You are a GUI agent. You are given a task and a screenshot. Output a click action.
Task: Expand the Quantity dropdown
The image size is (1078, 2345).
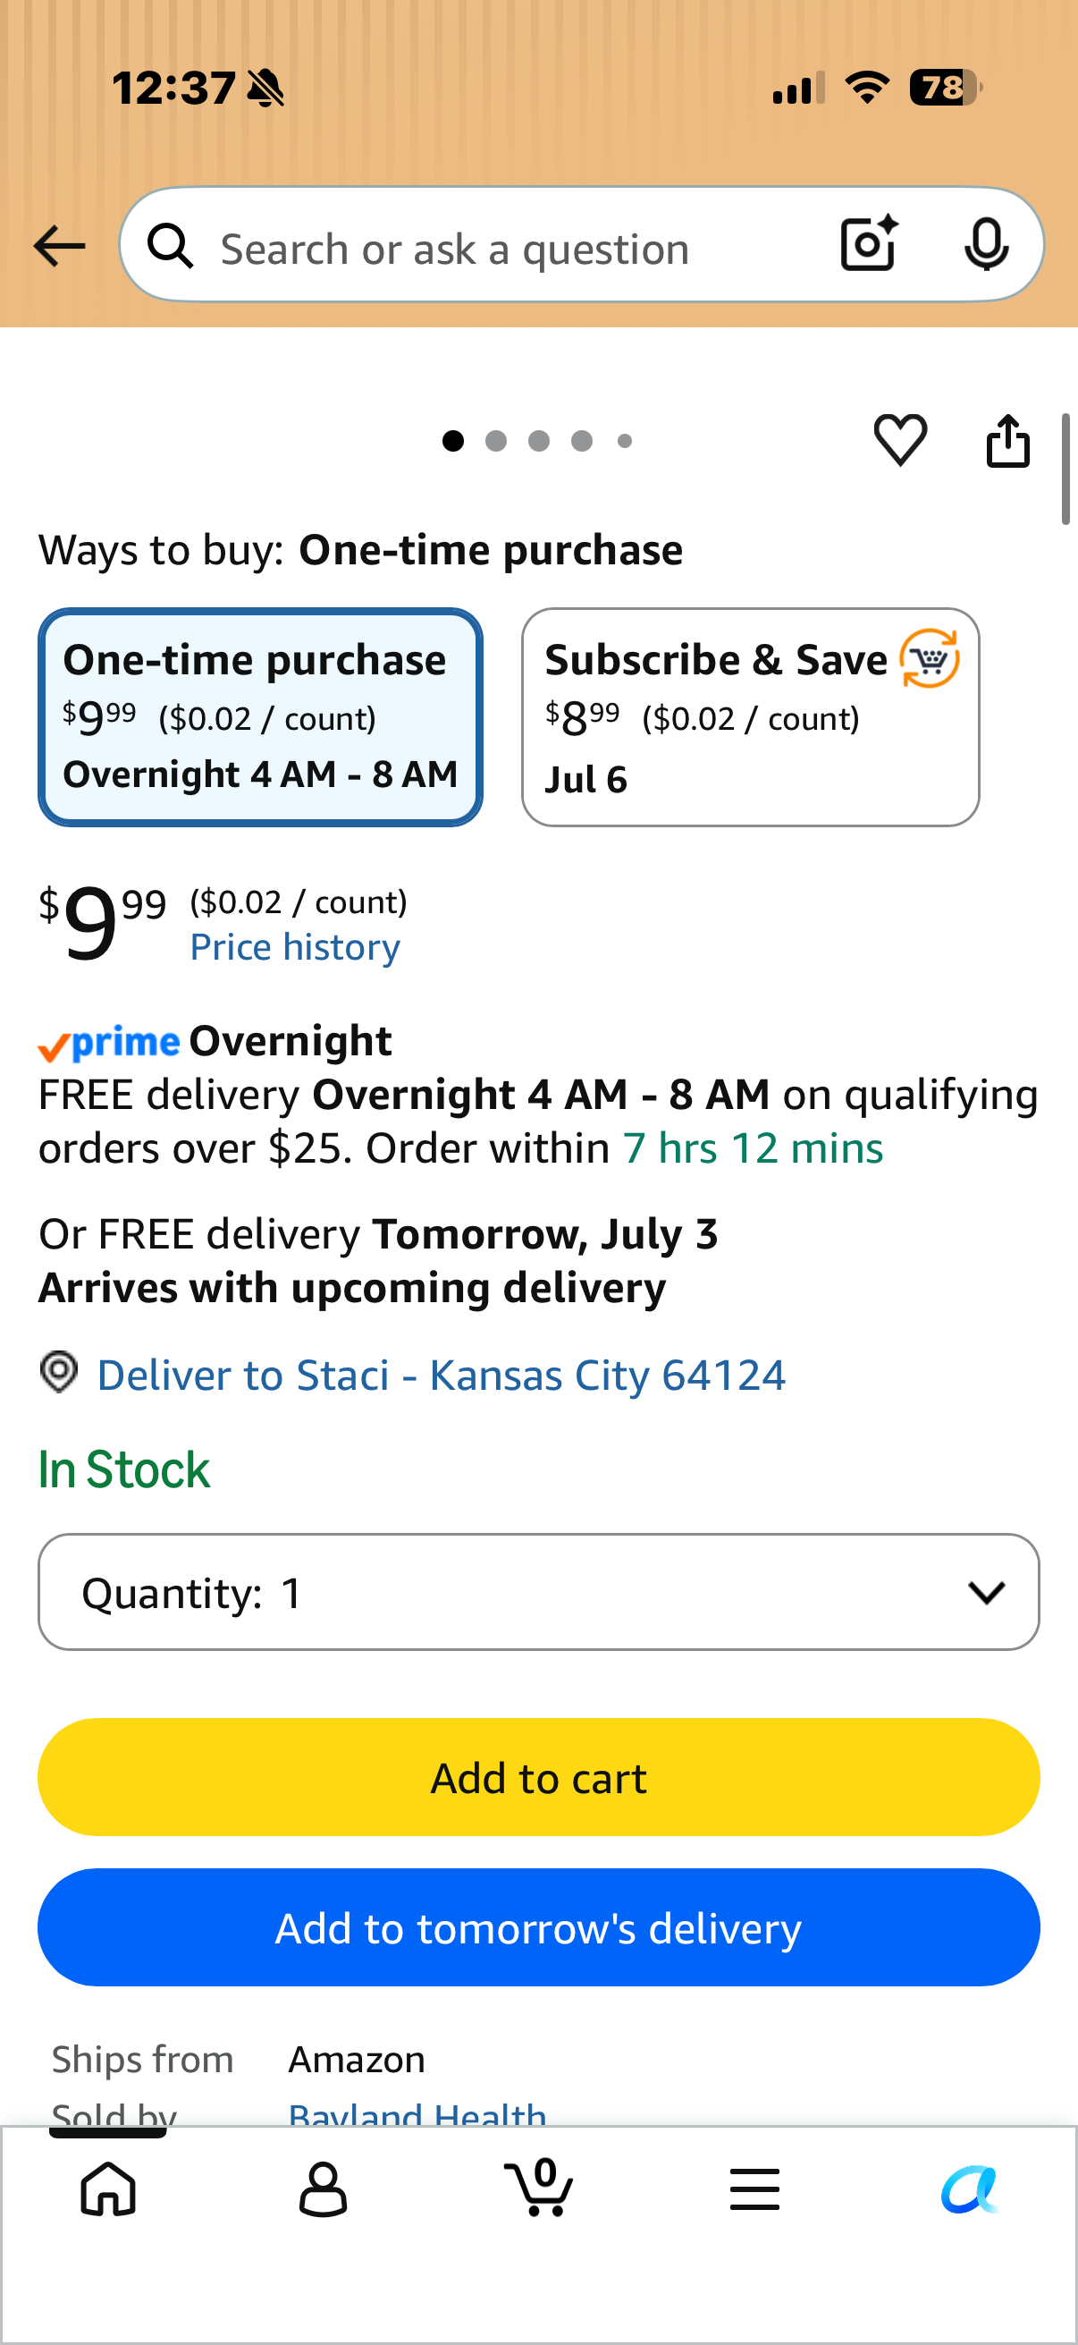click(538, 1592)
